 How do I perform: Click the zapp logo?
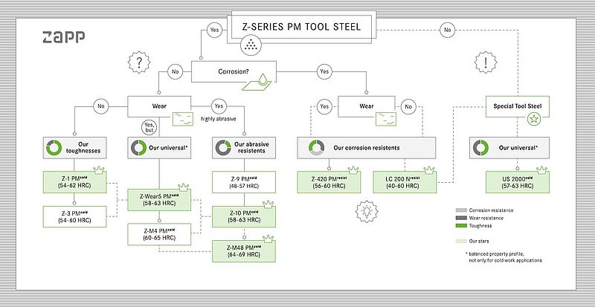pyautogui.click(x=63, y=37)
